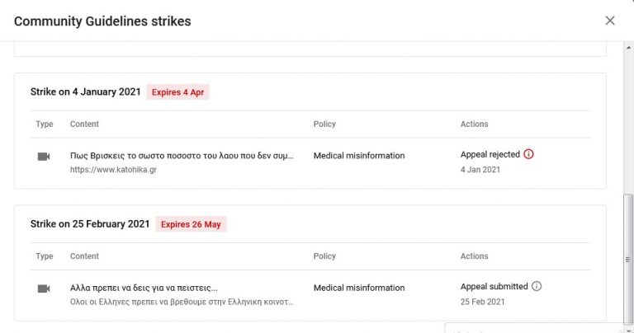Click the "Strike on 25 February 2021" heading
This screenshot has width=634, height=333.
point(90,224)
